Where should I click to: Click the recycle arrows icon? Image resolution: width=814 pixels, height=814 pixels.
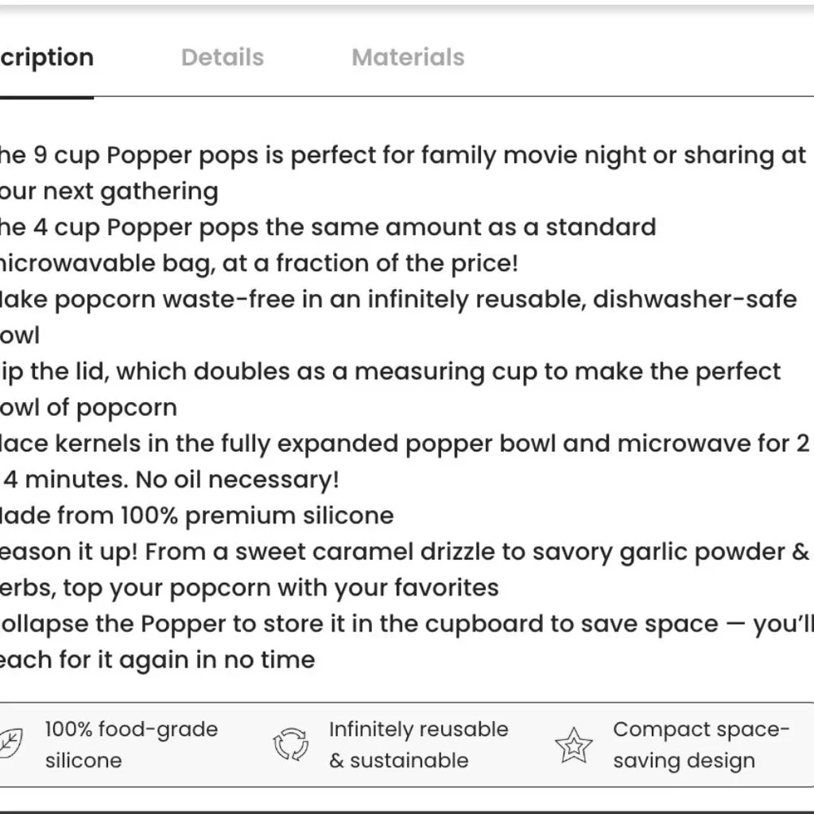point(291,744)
